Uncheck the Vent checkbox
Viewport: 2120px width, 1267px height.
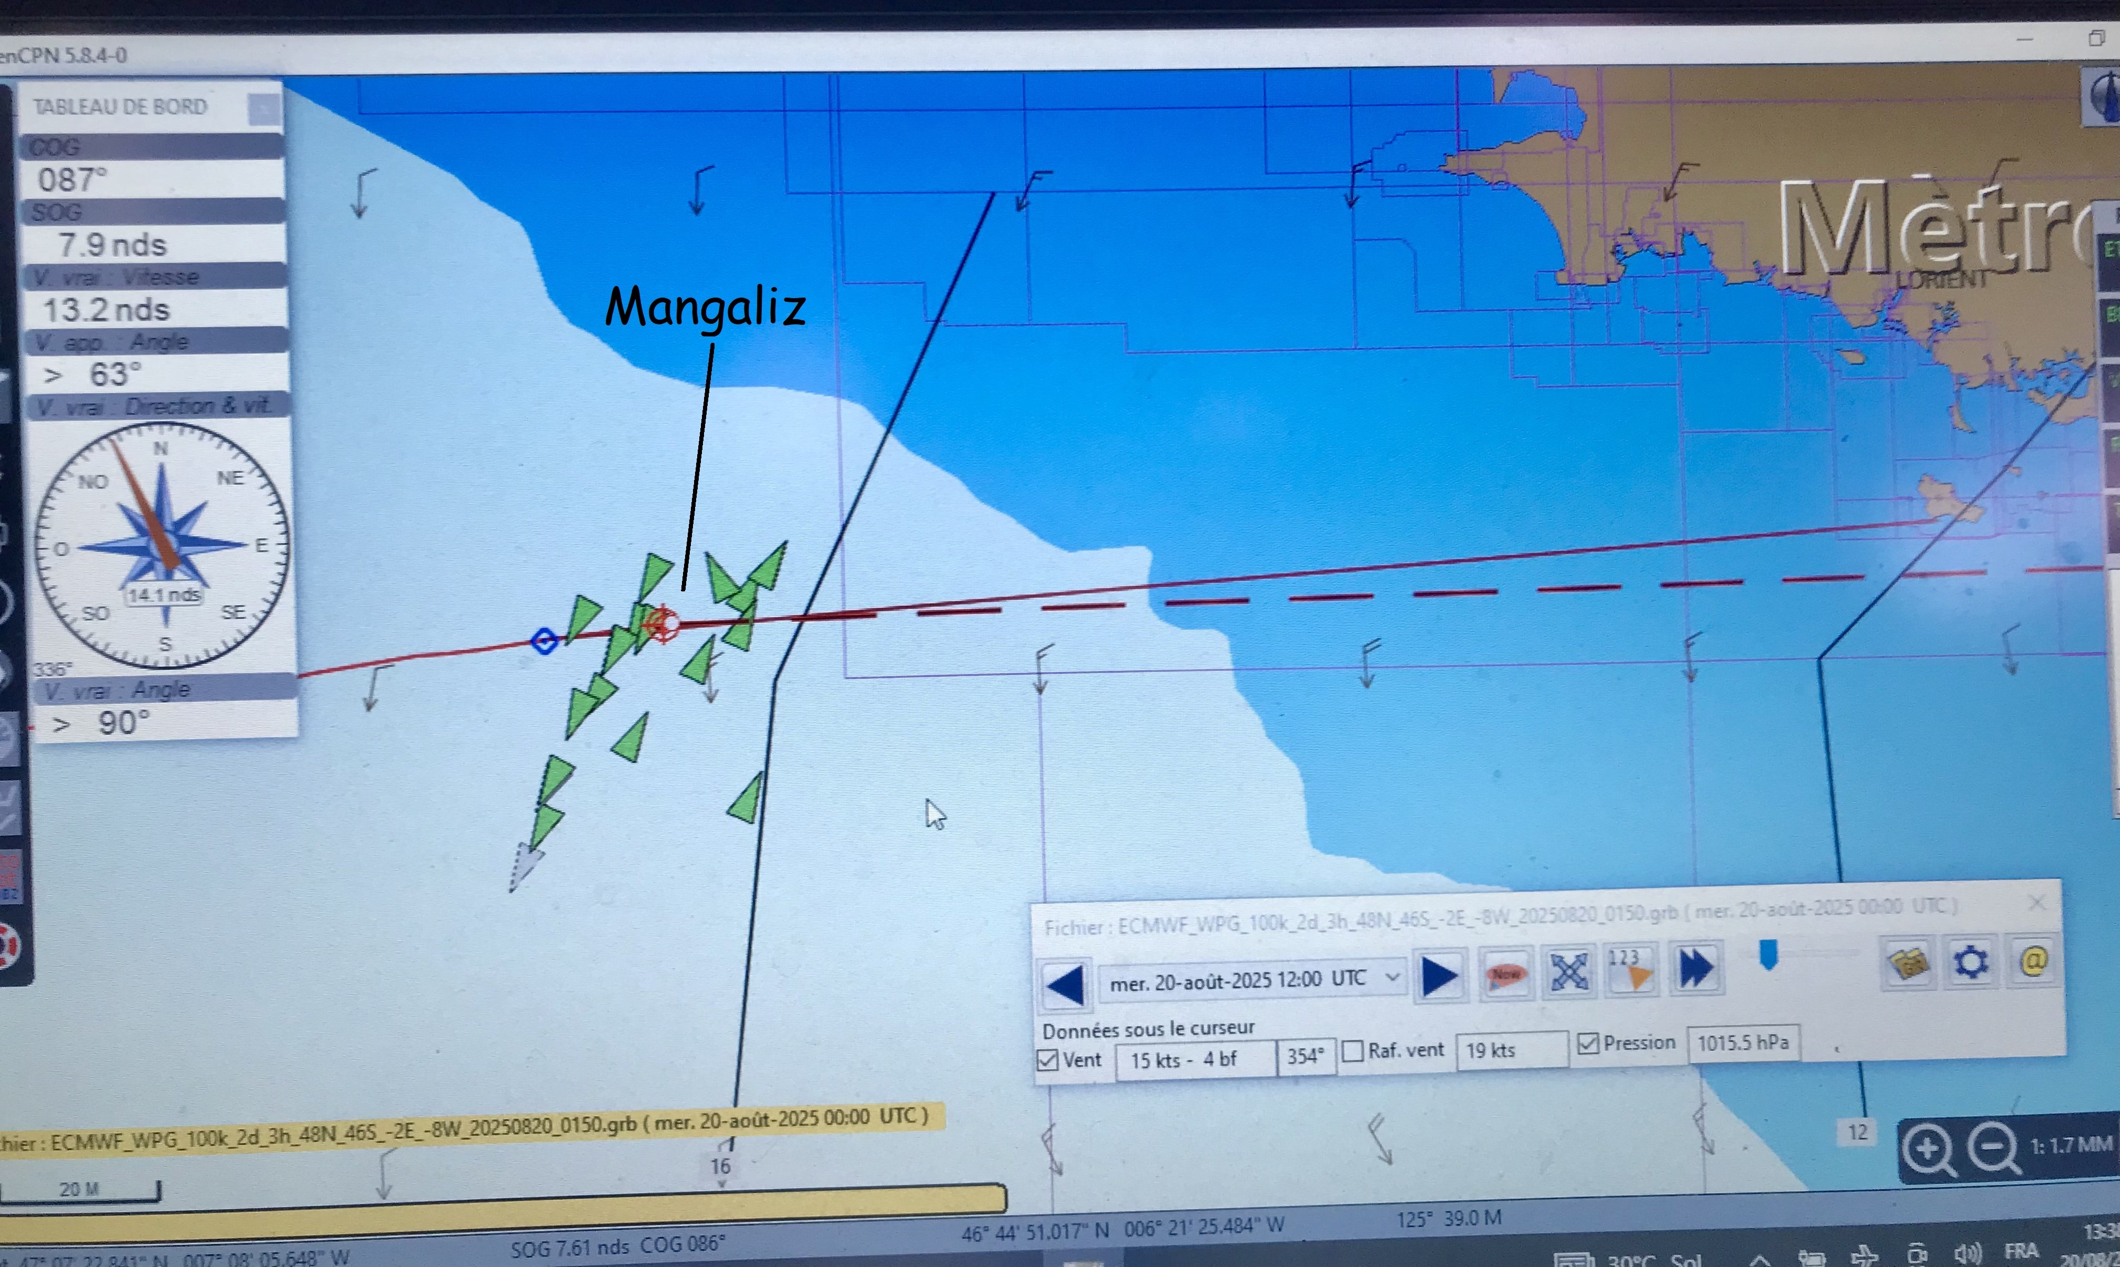1047,1060
